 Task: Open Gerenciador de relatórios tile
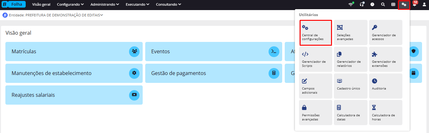(350, 59)
